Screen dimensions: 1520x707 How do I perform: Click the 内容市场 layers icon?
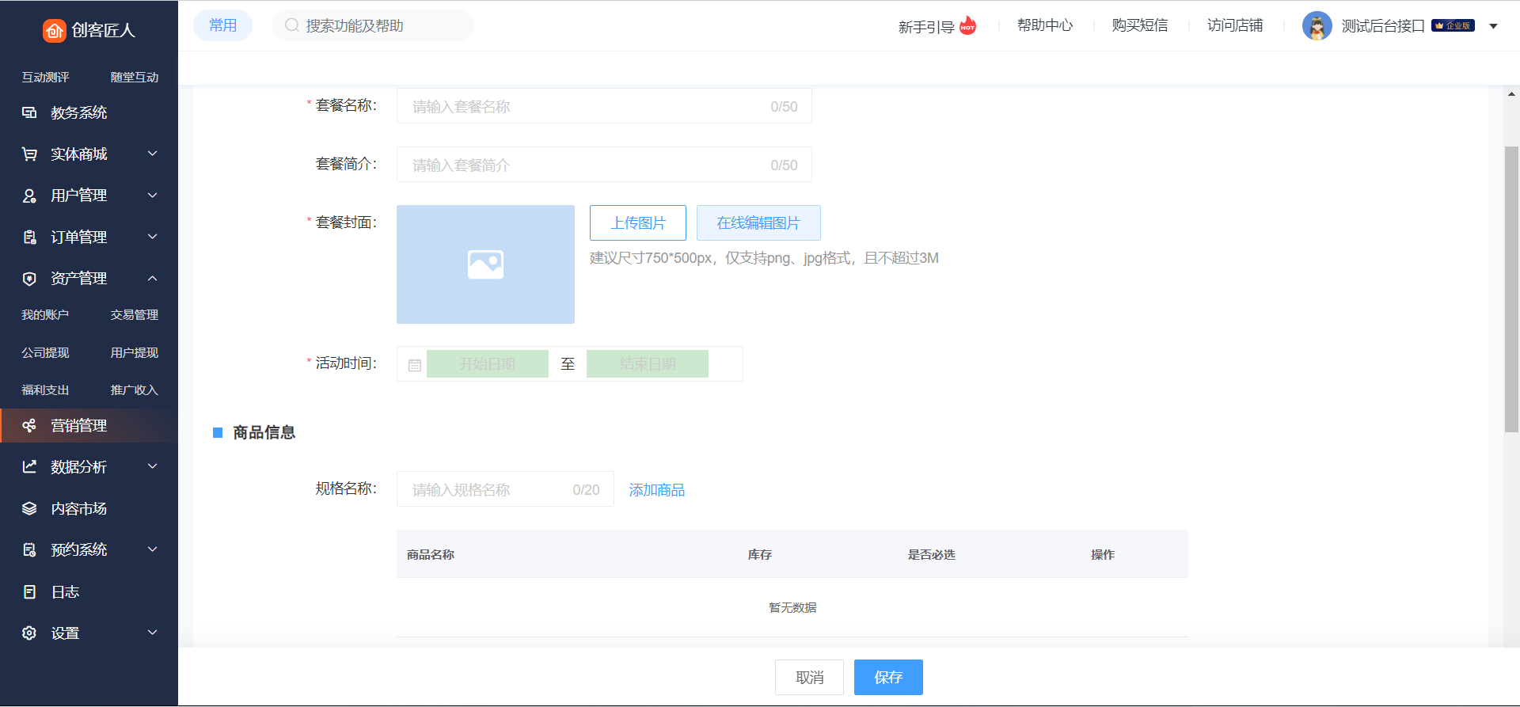coord(29,508)
